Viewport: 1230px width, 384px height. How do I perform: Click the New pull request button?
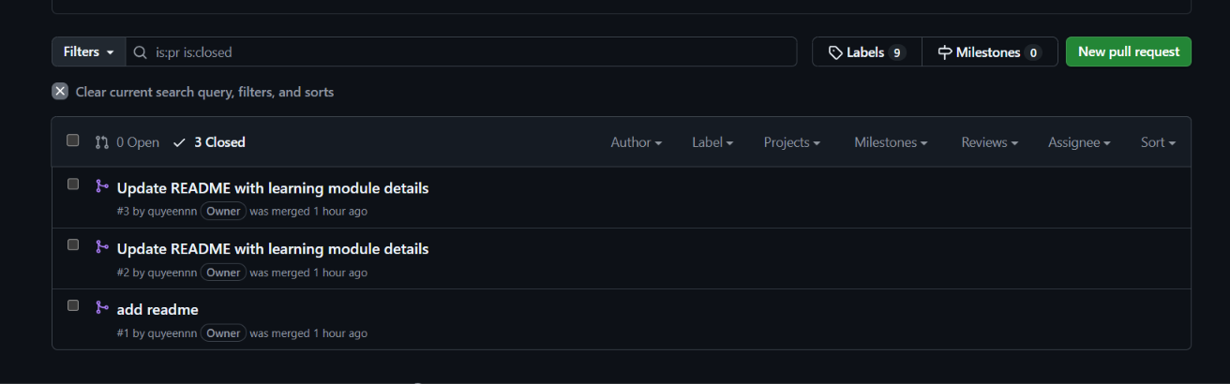click(x=1129, y=52)
